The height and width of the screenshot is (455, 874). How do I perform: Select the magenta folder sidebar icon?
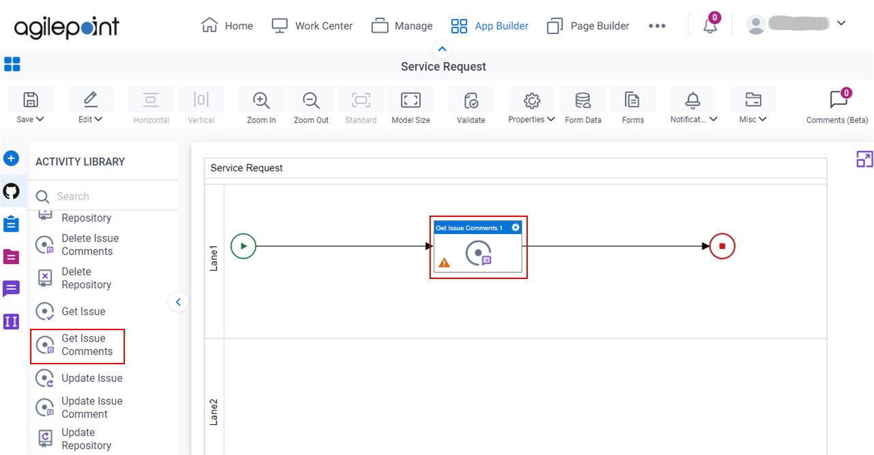(x=11, y=256)
